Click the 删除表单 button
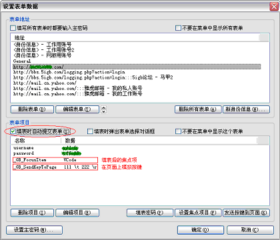The width and height of the screenshot is (280, 240). [x=32, y=109]
